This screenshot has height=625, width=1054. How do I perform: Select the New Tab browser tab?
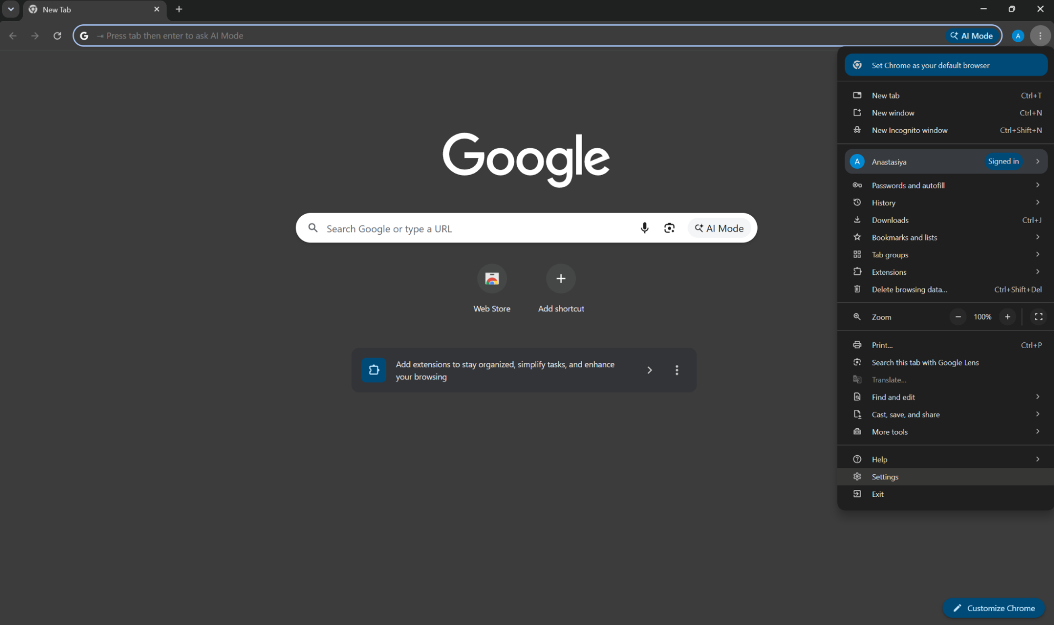[95, 9]
